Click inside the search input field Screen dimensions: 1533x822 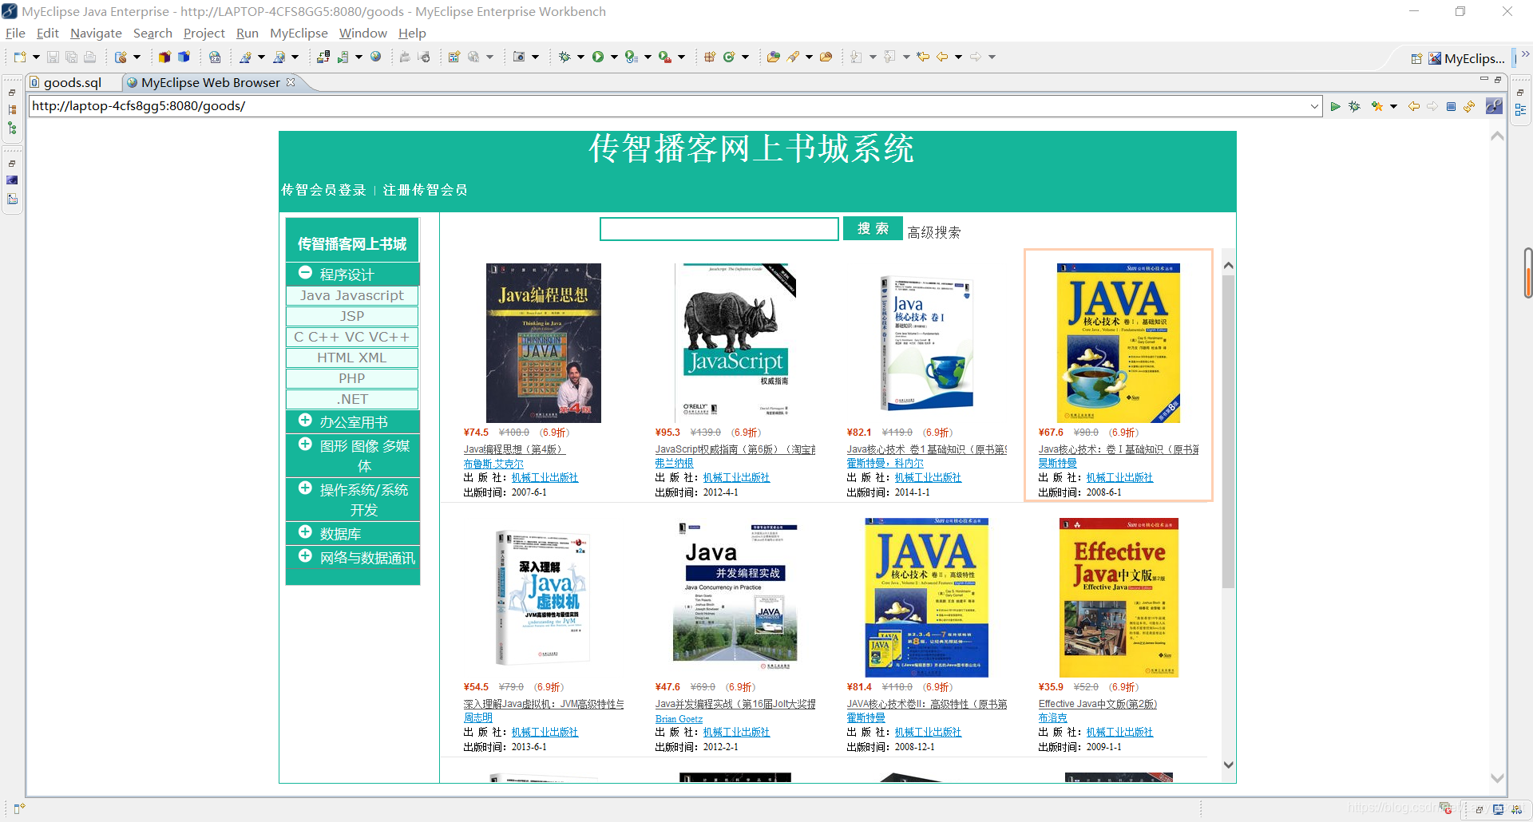coord(719,228)
